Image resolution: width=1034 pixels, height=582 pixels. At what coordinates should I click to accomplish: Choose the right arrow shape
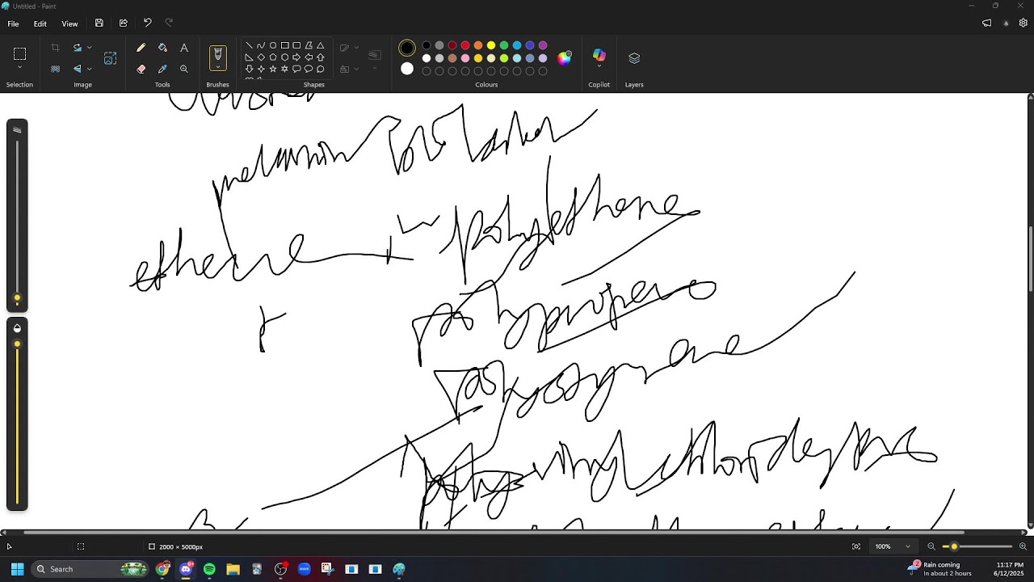click(296, 57)
